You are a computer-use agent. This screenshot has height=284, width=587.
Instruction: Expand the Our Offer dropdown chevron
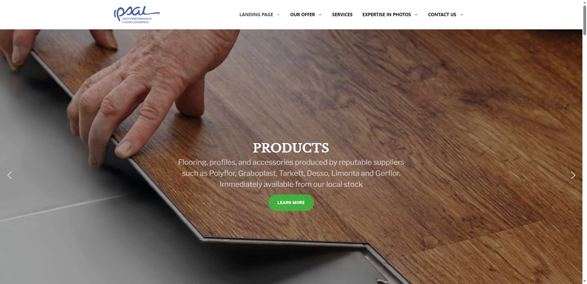tap(320, 15)
